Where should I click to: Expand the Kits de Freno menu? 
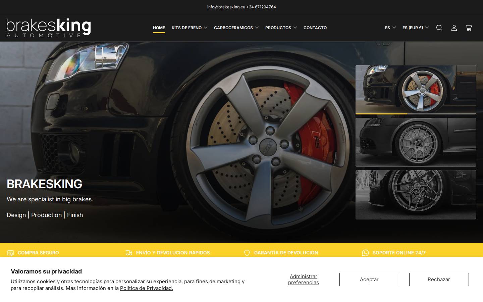coord(190,28)
